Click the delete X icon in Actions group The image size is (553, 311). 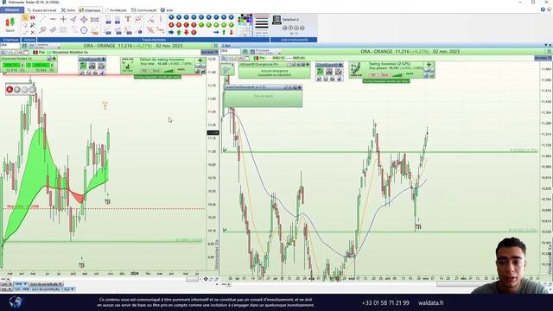pos(33,32)
